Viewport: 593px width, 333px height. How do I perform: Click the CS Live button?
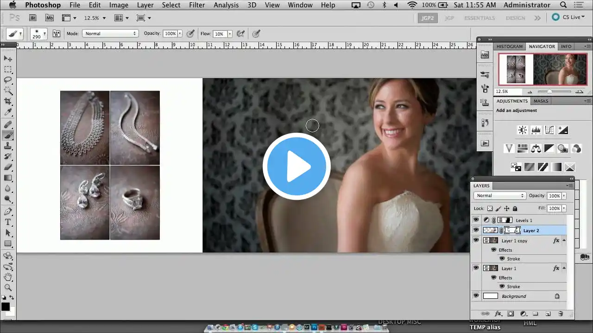coord(567,17)
